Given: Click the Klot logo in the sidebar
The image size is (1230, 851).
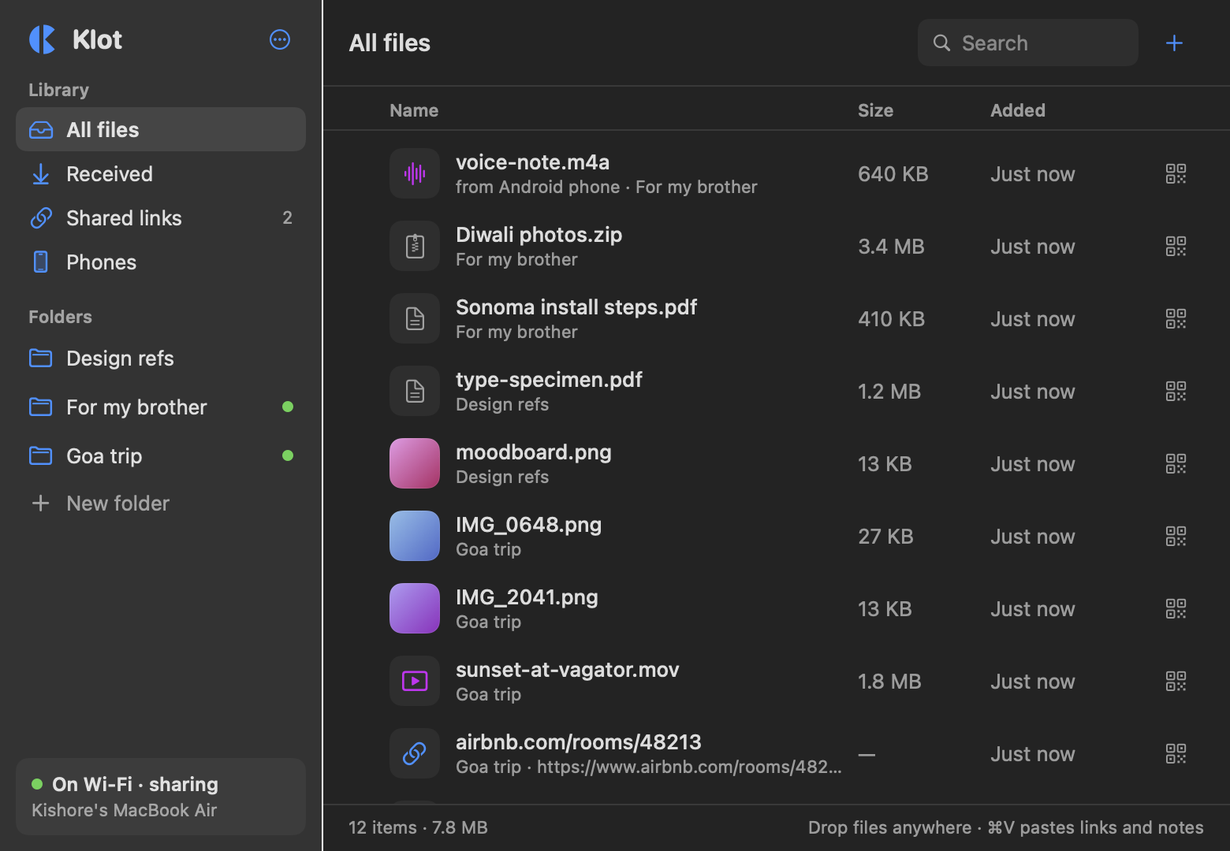Looking at the screenshot, I should coord(43,39).
